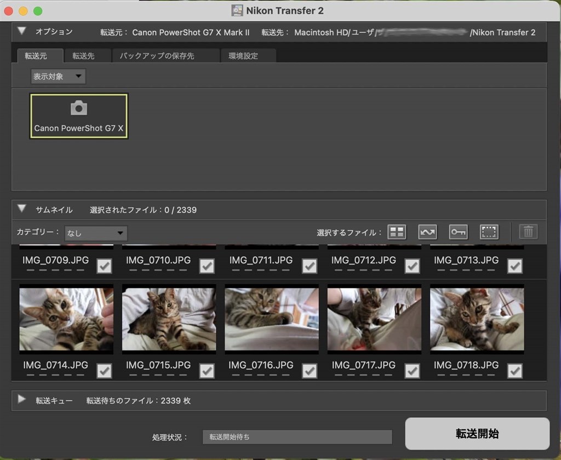Click the IMG_0709.JPG file name
Screen dimensions: 561x460
pos(55,260)
